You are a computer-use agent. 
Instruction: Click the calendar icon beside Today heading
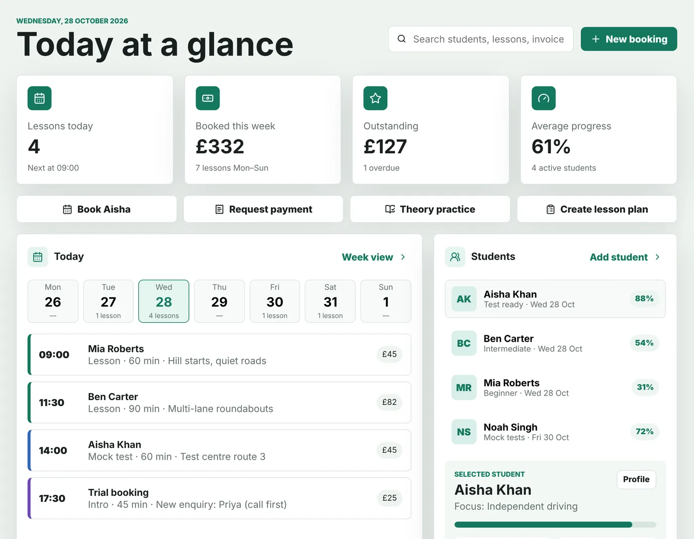[38, 257]
